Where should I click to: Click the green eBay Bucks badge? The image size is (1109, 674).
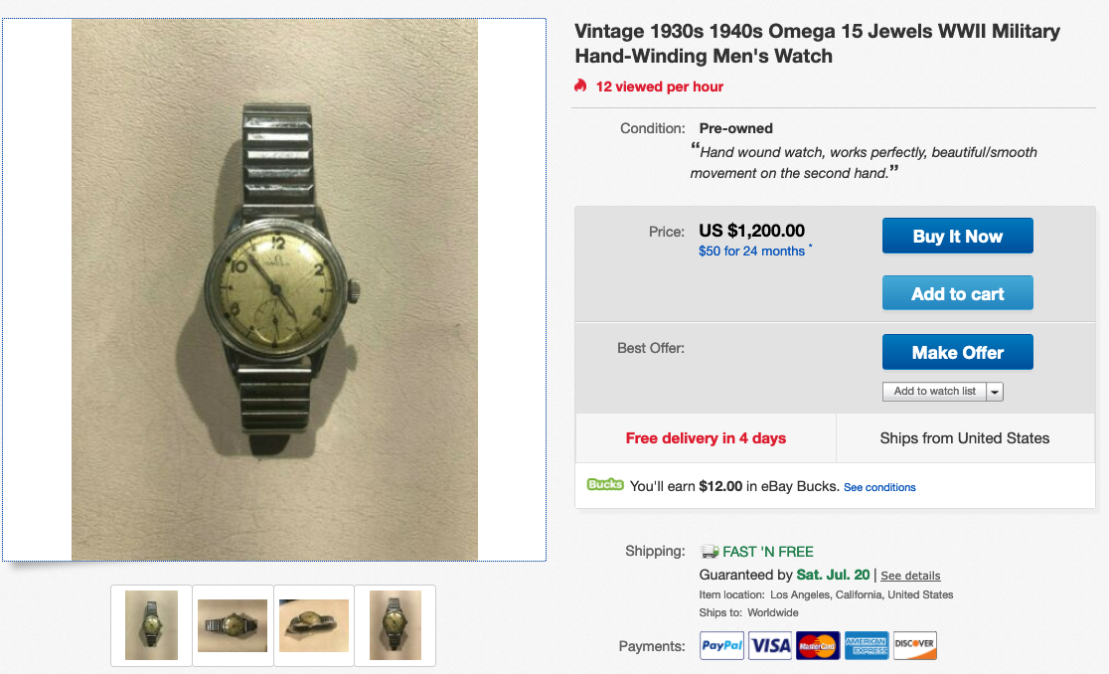[x=605, y=484]
